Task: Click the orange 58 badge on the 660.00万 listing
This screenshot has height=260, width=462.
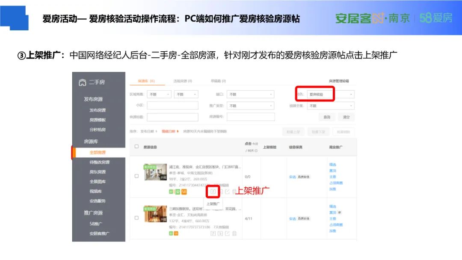Action: [176, 233]
